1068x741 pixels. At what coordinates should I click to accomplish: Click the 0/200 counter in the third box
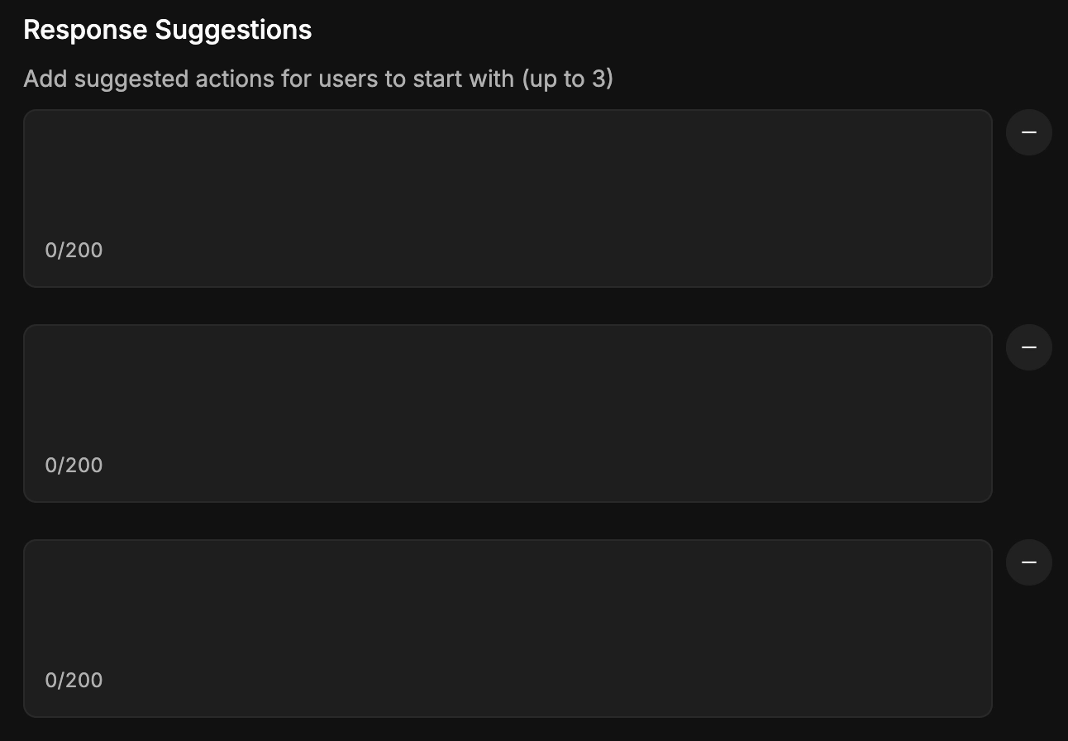point(74,681)
